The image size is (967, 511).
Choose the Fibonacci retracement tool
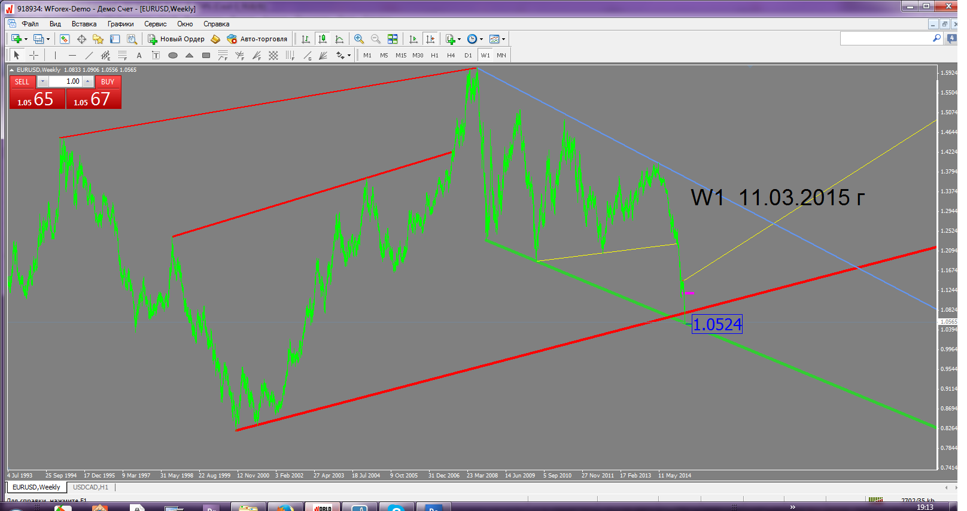123,55
